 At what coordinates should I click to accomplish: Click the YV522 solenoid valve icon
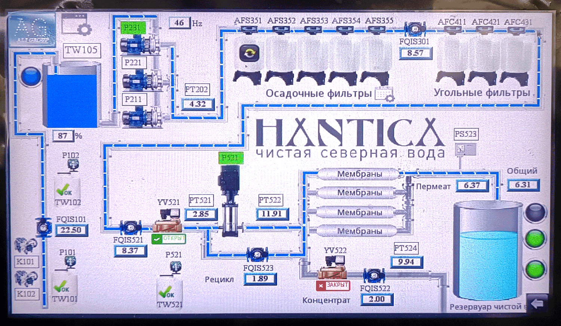click(332, 267)
